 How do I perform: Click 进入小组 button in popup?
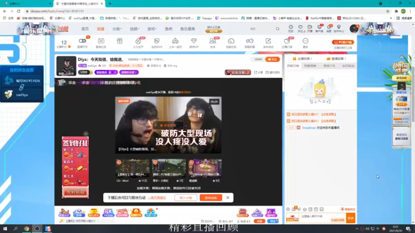tap(186, 198)
